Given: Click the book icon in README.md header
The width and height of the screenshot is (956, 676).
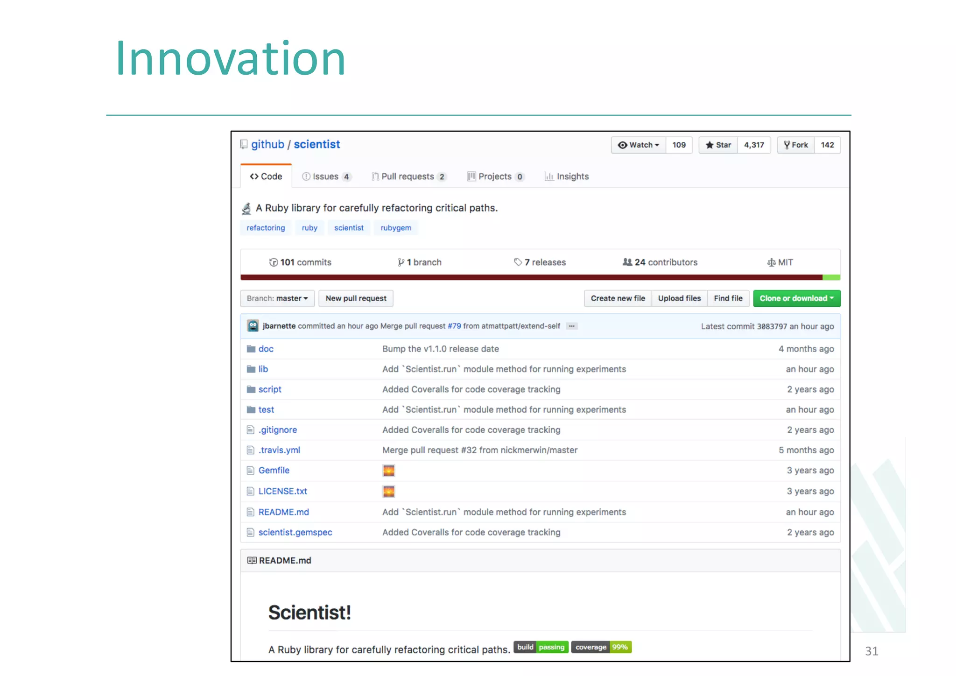Looking at the screenshot, I should coord(252,560).
